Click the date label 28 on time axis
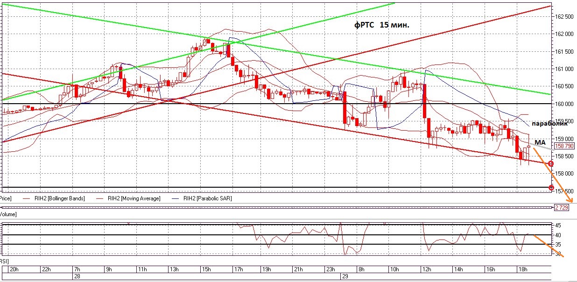 coord(77,276)
